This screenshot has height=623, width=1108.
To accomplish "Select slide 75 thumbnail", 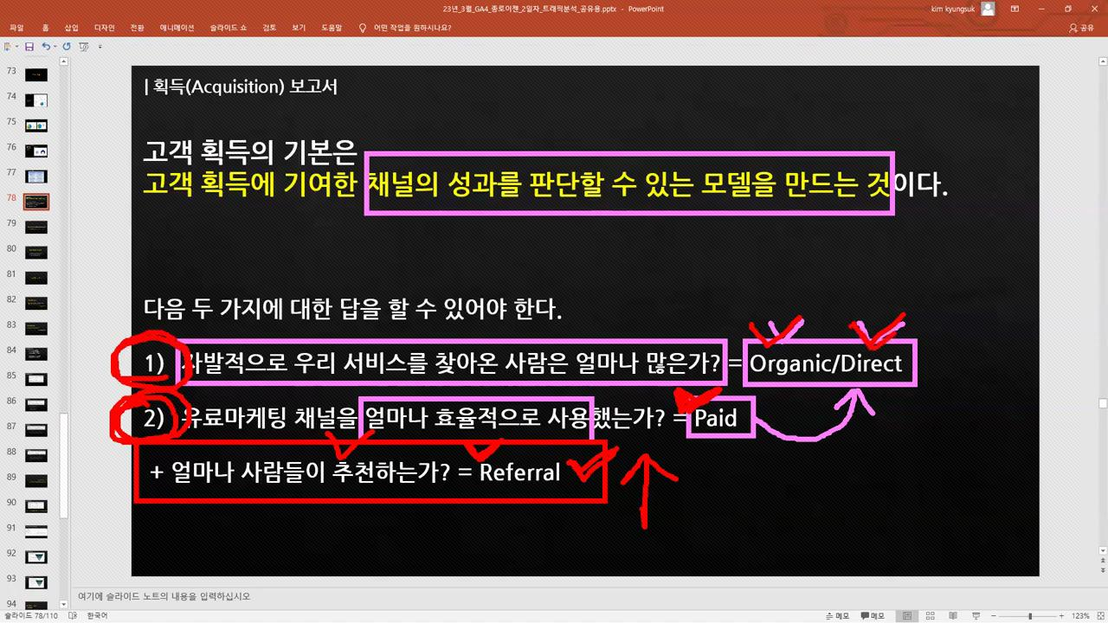I will (x=36, y=125).
